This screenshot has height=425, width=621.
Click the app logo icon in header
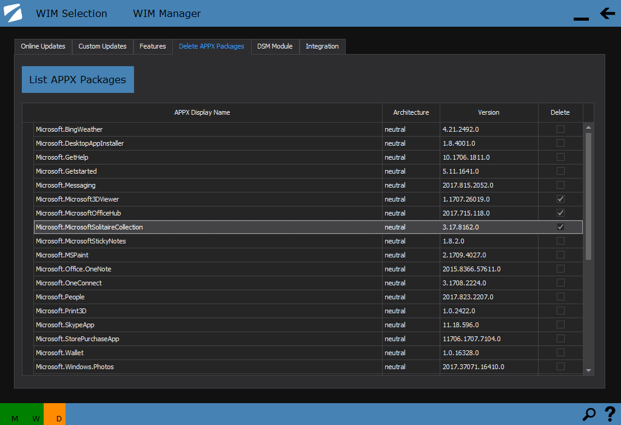(x=13, y=13)
